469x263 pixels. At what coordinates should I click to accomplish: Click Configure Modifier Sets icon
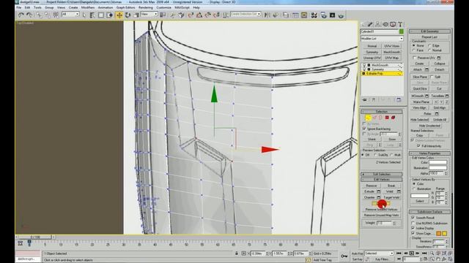399,100
